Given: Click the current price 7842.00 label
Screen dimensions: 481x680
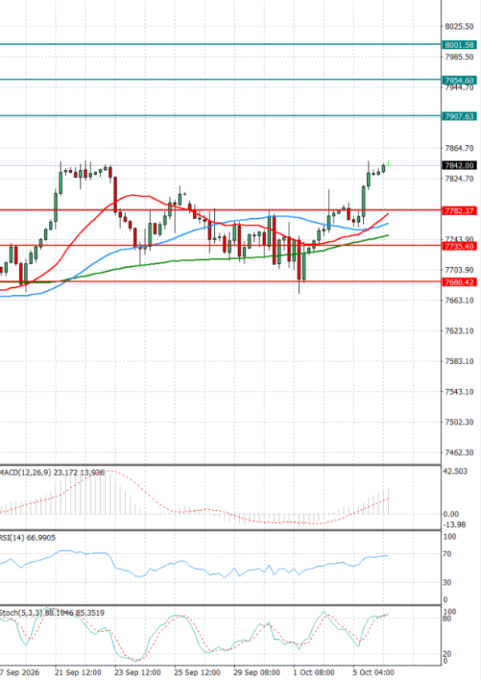Looking at the screenshot, I should [x=459, y=166].
